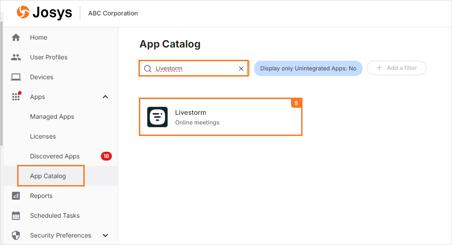Image resolution: width=452 pixels, height=245 pixels.
Task: Click the Josys logo
Action: [44, 13]
